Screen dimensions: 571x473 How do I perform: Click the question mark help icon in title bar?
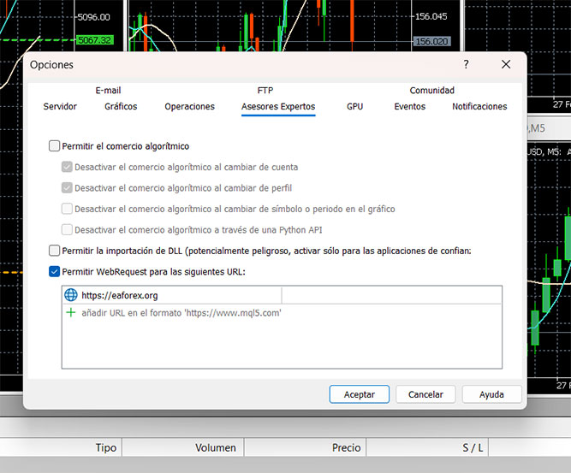[x=466, y=64]
